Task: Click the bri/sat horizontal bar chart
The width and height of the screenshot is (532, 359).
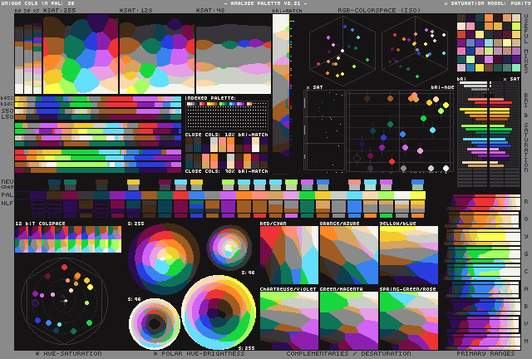Action: pyautogui.click(x=489, y=134)
